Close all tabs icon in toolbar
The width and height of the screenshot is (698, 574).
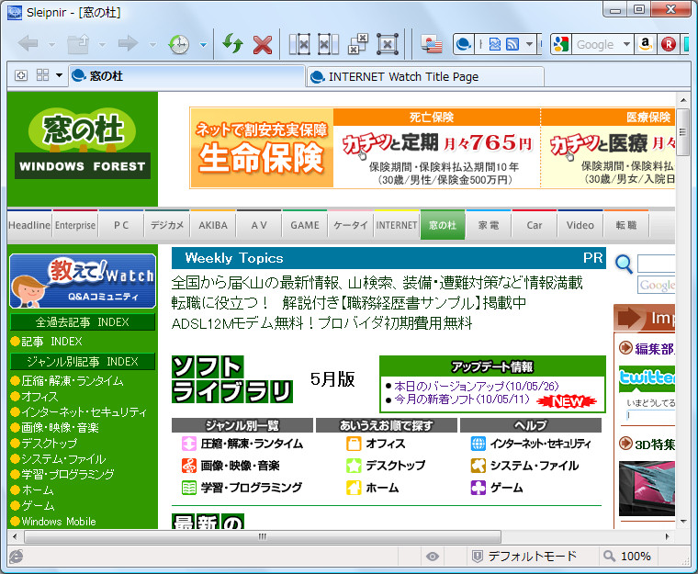click(x=388, y=44)
